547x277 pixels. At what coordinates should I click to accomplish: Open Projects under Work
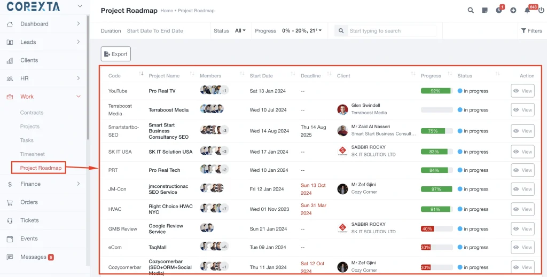[x=30, y=126]
